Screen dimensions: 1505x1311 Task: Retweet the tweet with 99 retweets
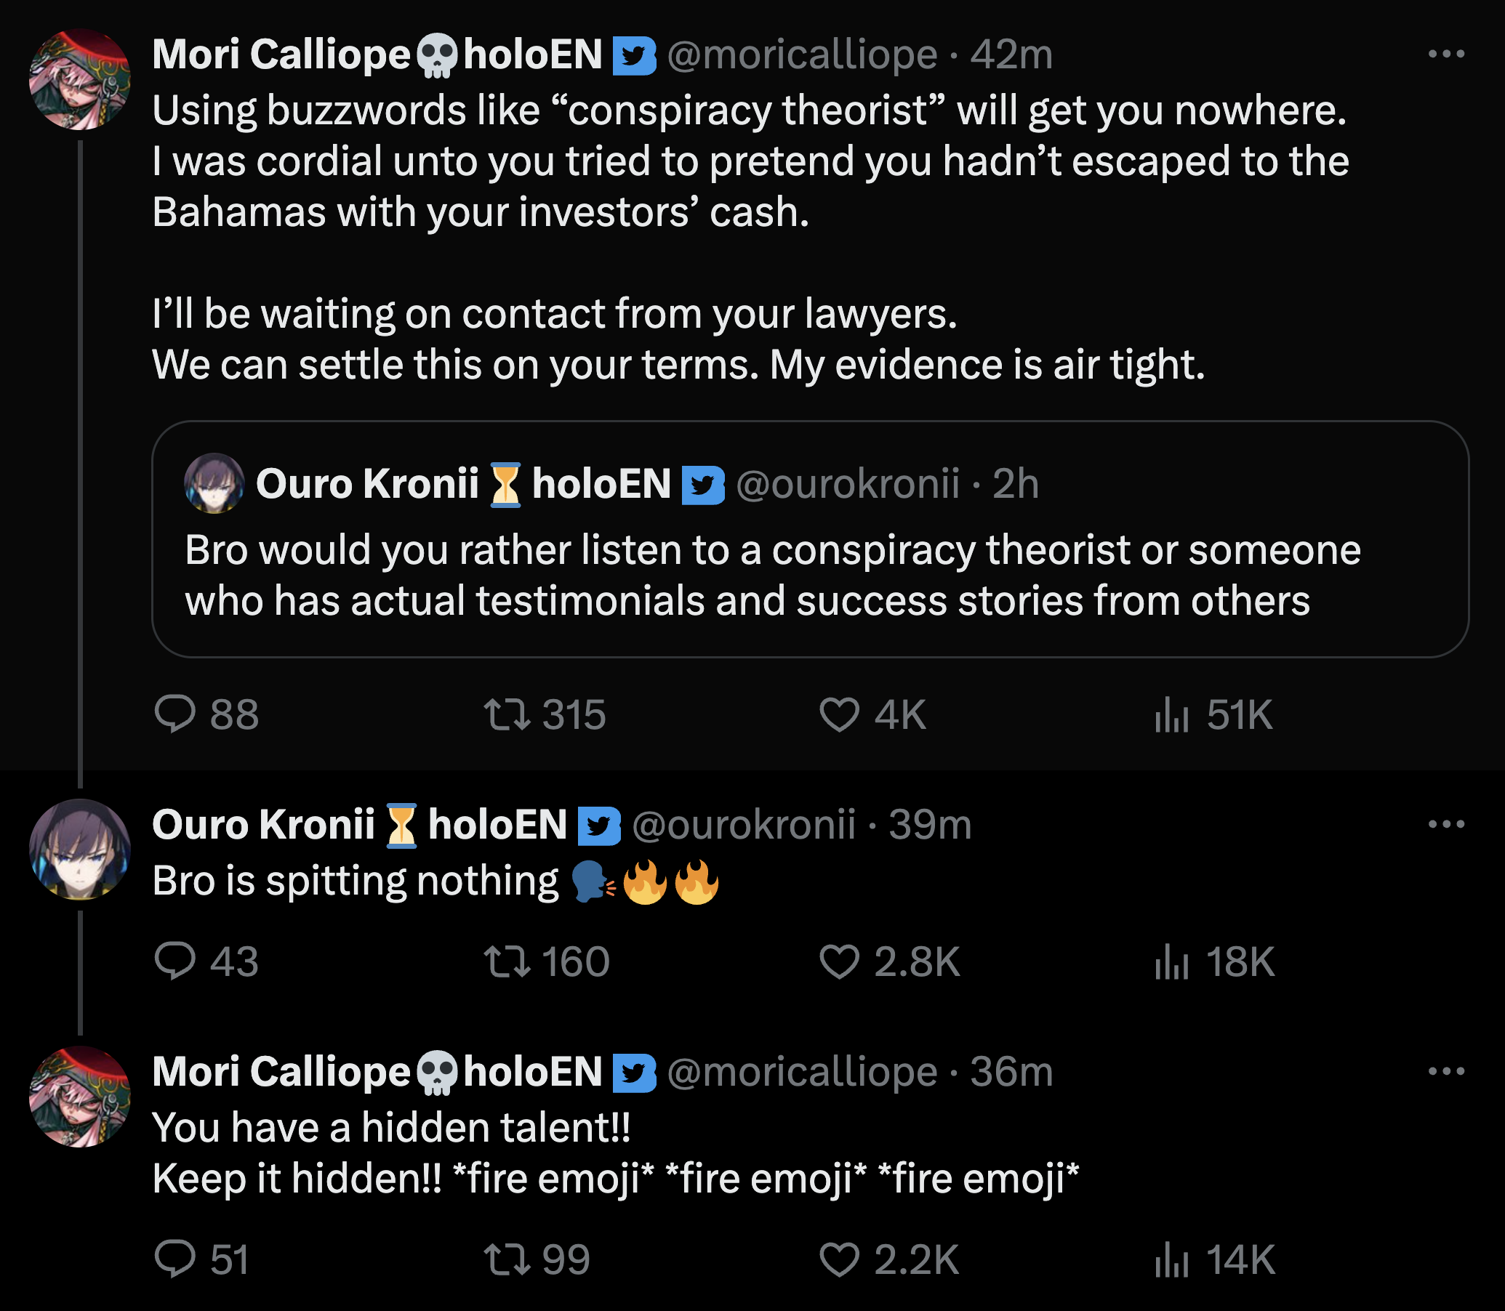[507, 1259]
